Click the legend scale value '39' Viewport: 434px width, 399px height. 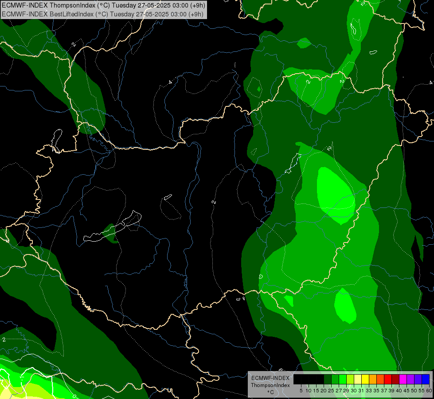391,391
